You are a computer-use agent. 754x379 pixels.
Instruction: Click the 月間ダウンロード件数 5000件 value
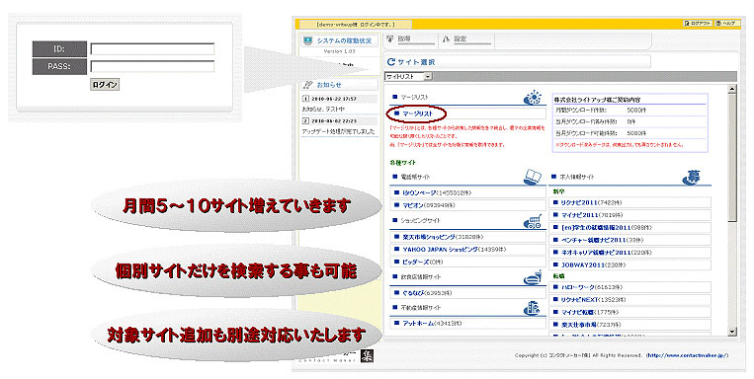[636, 111]
